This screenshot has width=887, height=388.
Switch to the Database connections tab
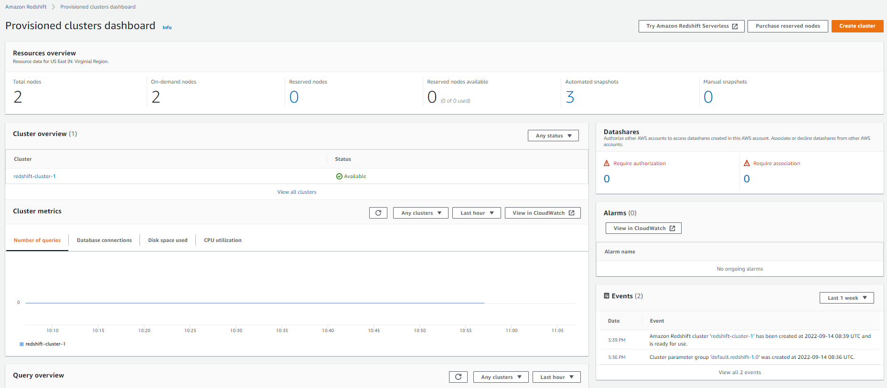(x=104, y=240)
